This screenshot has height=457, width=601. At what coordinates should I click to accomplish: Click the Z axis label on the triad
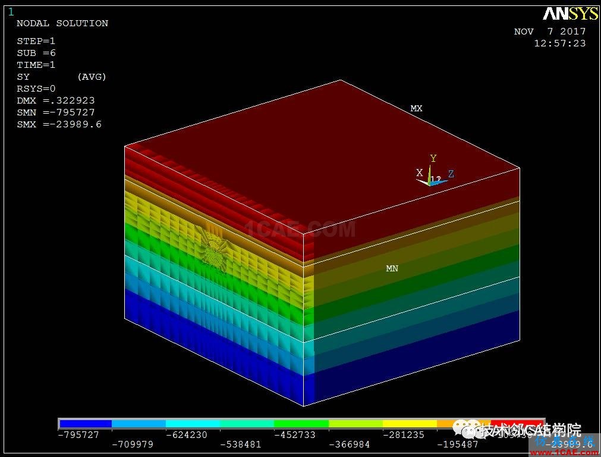[451, 174]
